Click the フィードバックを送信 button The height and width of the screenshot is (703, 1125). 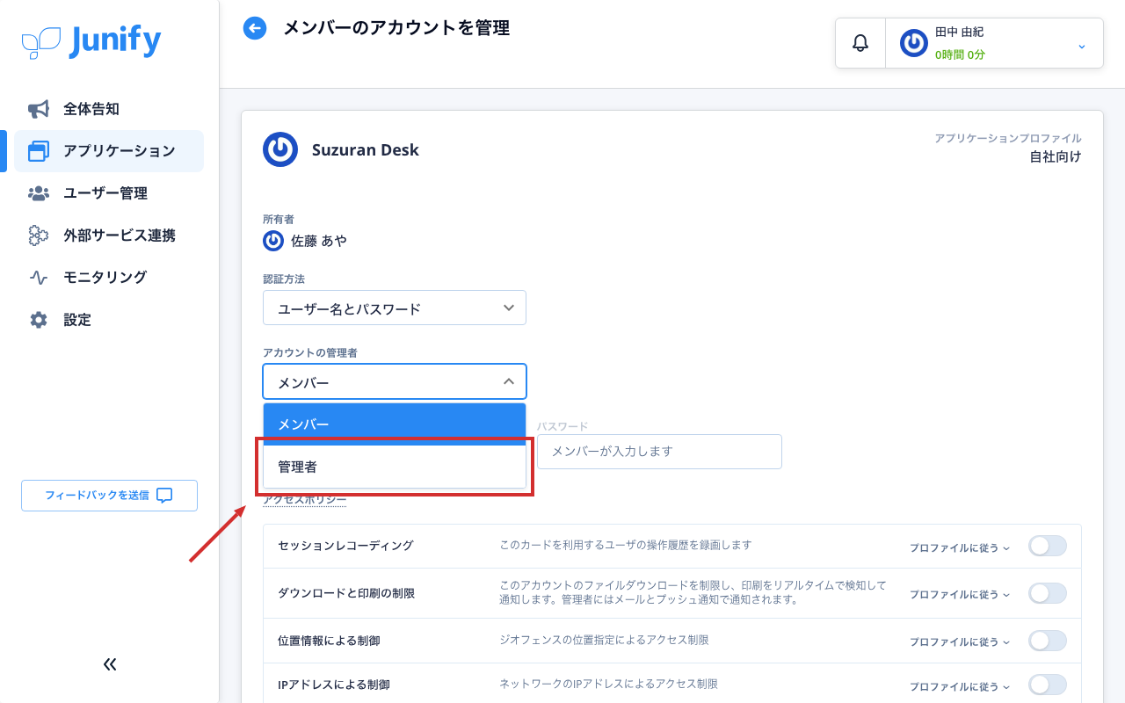(x=109, y=496)
